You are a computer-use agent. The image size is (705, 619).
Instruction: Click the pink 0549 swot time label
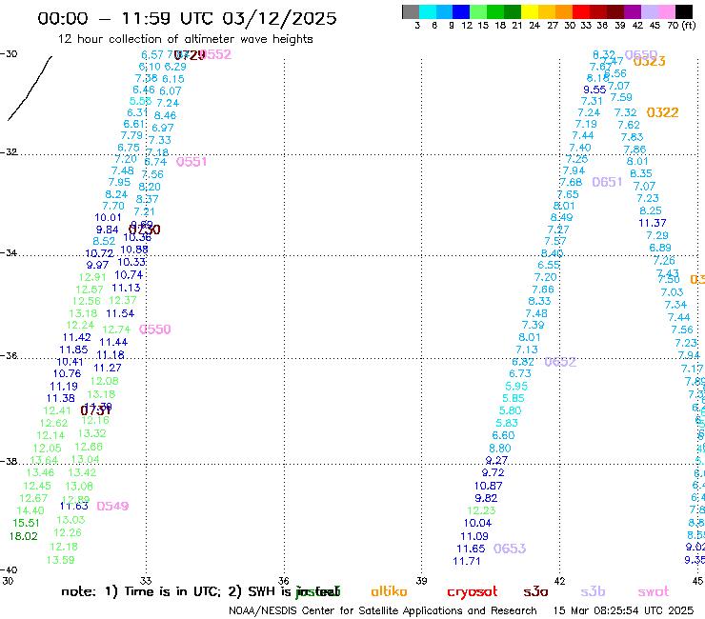112,507
